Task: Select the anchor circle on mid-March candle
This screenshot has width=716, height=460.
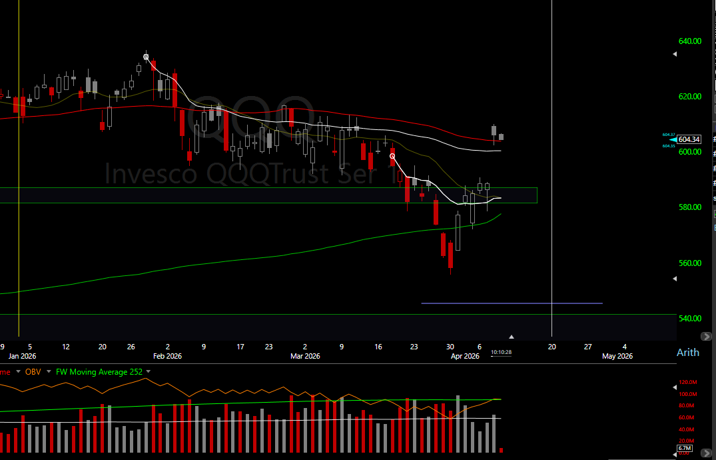Action: (392, 157)
